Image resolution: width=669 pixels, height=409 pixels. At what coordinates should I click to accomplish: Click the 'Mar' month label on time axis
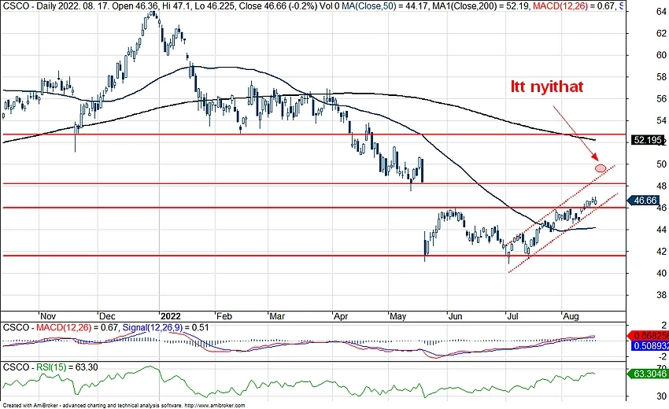tap(277, 316)
